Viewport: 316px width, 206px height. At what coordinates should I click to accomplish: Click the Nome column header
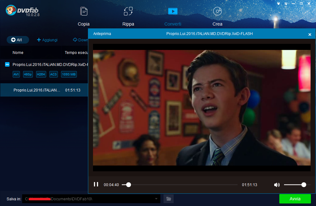click(x=18, y=52)
